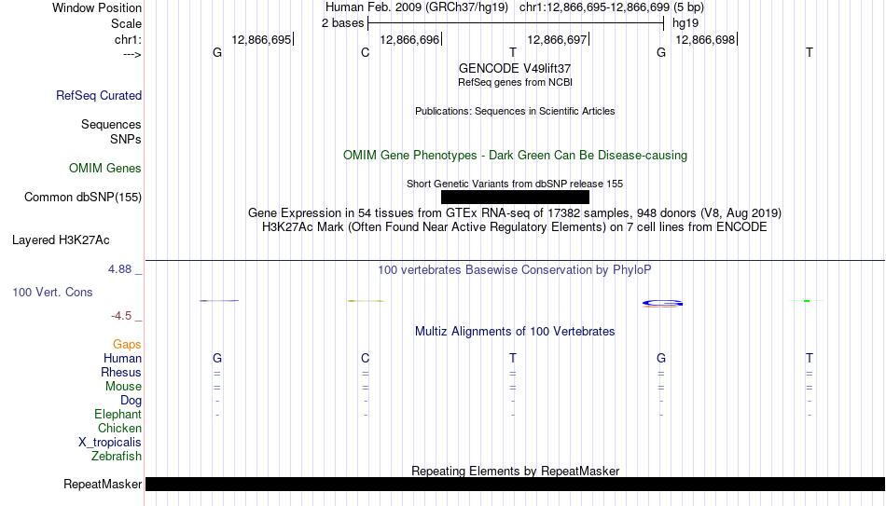Click the chr1: ruler label
Image resolution: width=886 pixels, height=506 pixels.
128,39
